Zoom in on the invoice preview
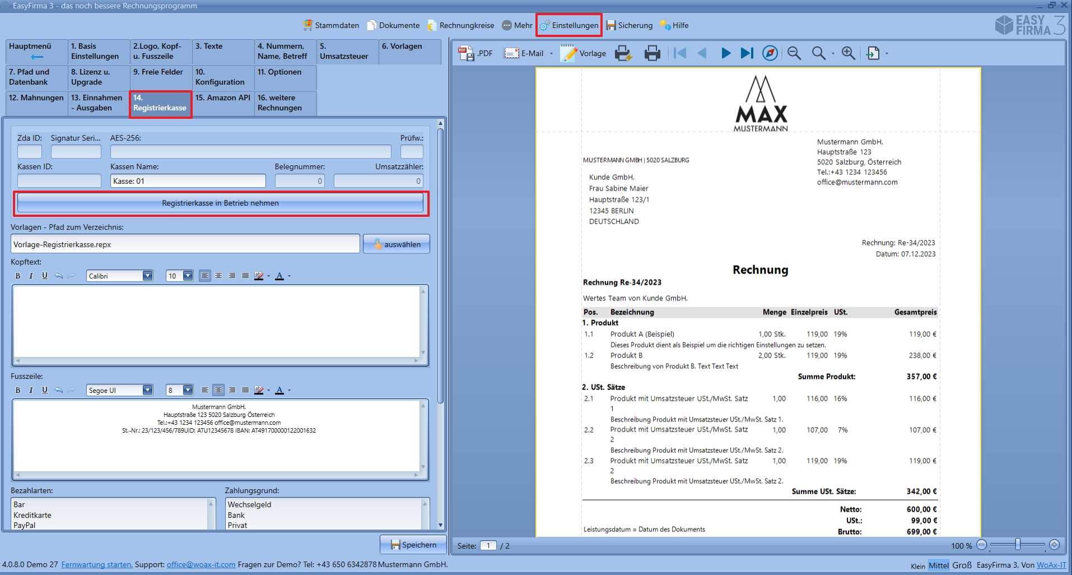 point(849,53)
